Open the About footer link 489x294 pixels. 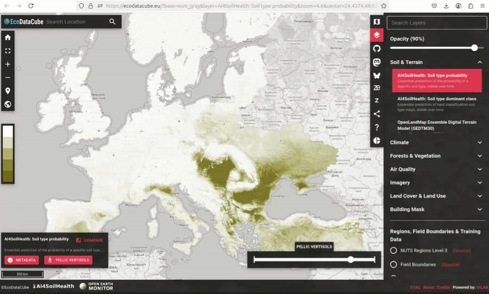(x=429, y=287)
